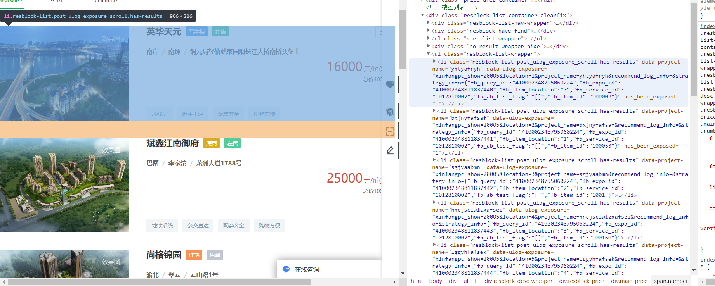Screen dimensions: 715x286
Task: Click the Elements panel vertical scrollbar thumb
Action: (x=694, y=49)
